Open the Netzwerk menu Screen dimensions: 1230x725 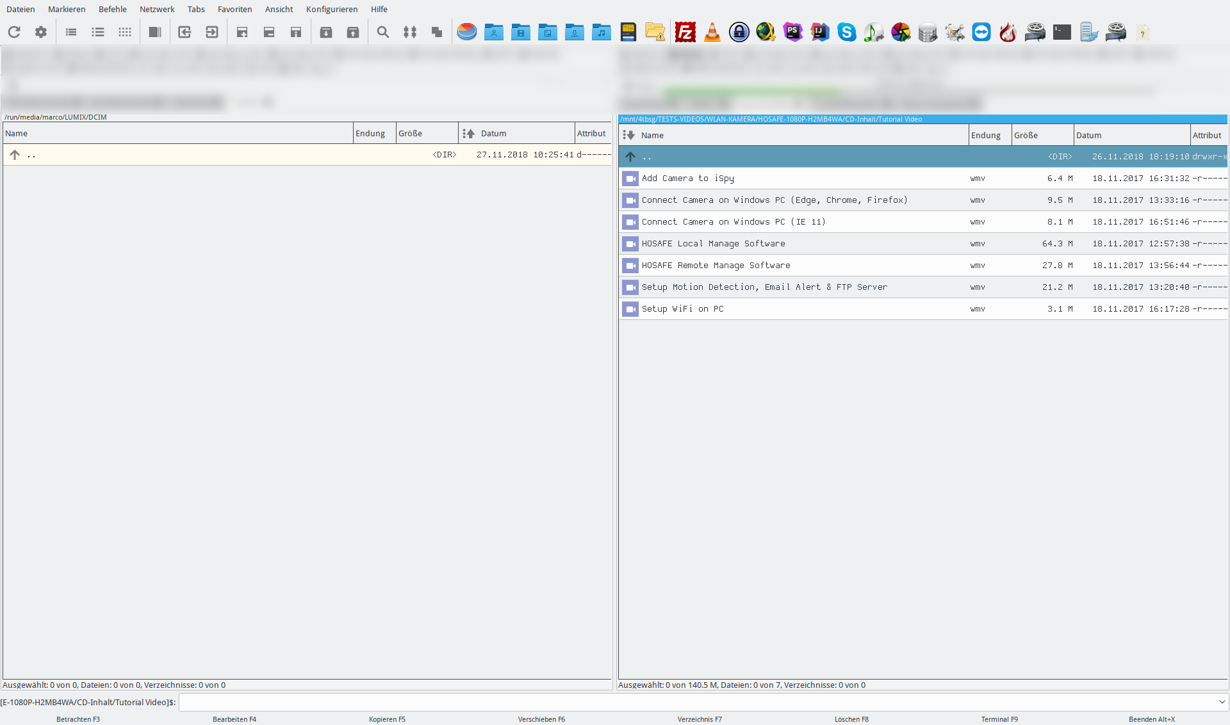[157, 9]
